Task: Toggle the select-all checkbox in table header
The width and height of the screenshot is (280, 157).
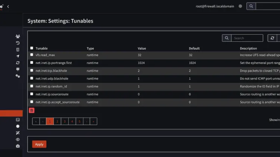Action: (32, 48)
